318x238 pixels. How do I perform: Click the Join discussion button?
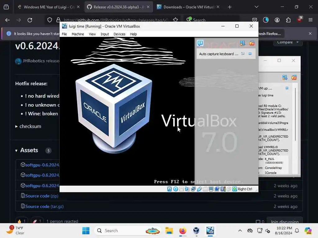(284, 222)
